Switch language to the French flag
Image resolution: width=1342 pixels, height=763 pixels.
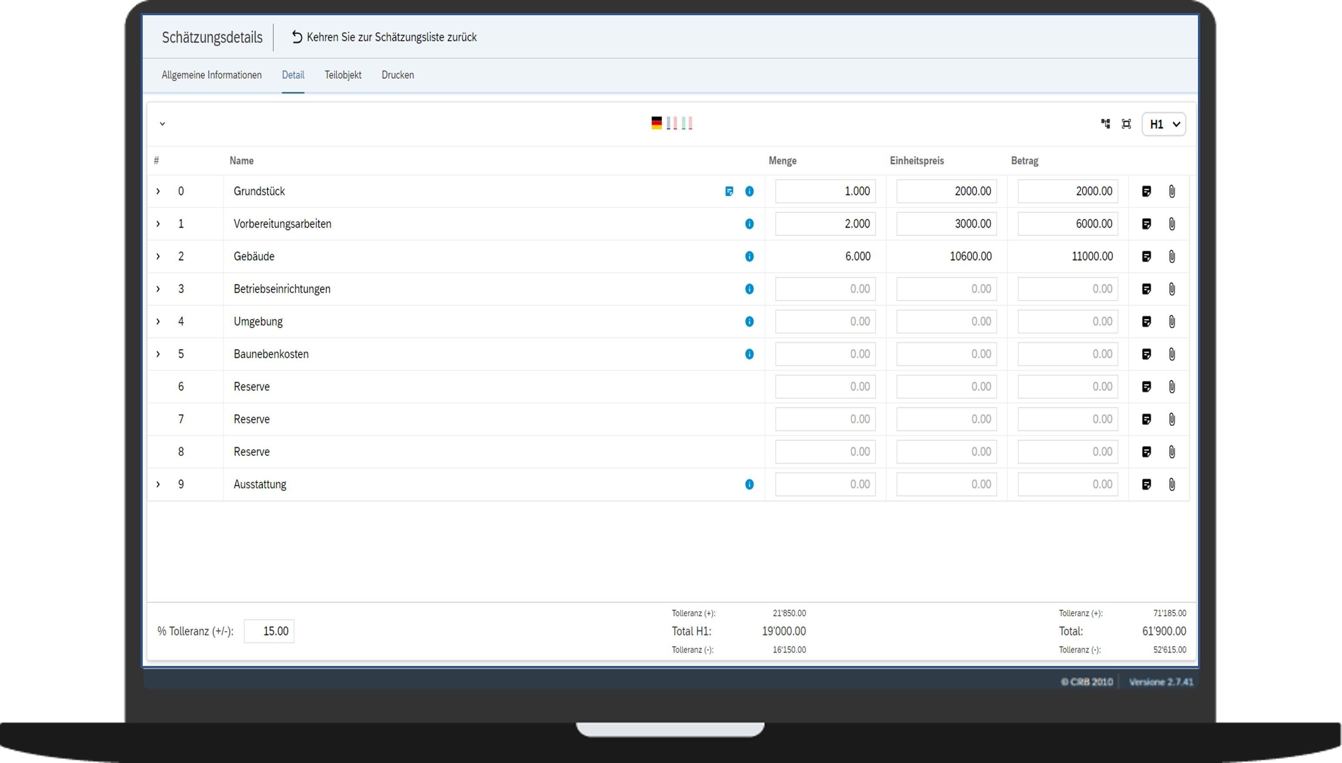(671, 123)
